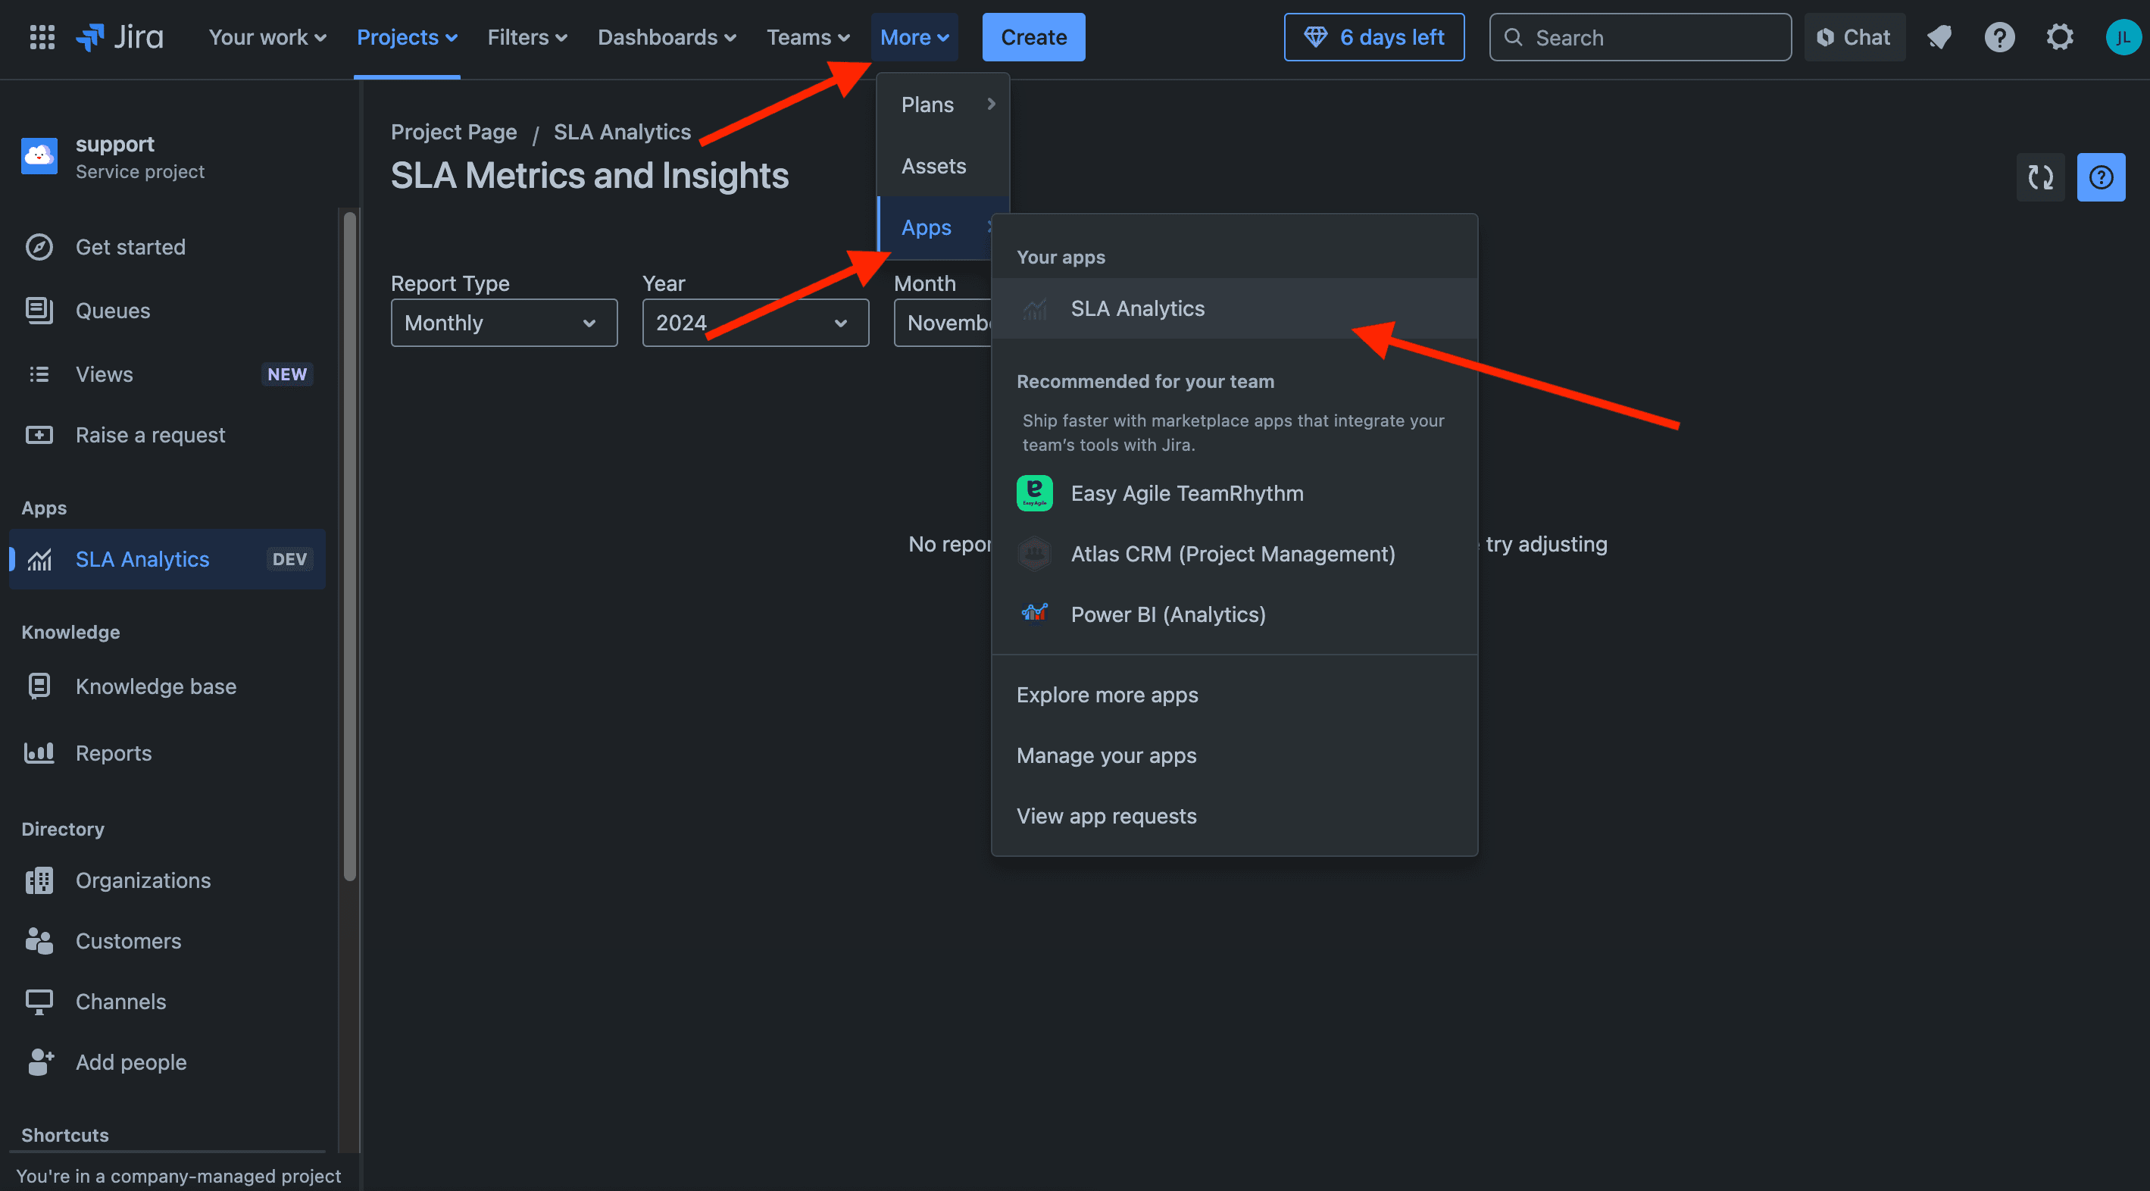Viewport: 2150px width, 1191px height.
Task: Expand the Your work dropdown
Action: point(267,36)
